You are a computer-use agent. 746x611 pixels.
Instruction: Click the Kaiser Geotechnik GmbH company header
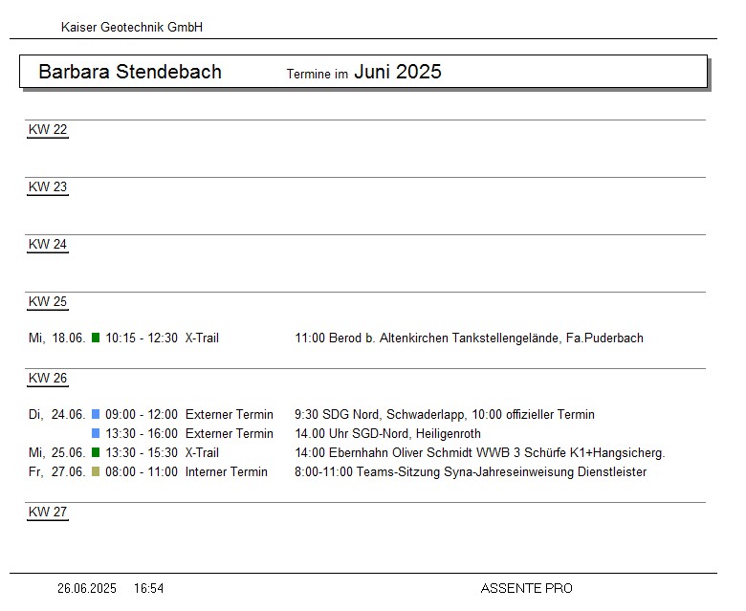click(132, 28)
